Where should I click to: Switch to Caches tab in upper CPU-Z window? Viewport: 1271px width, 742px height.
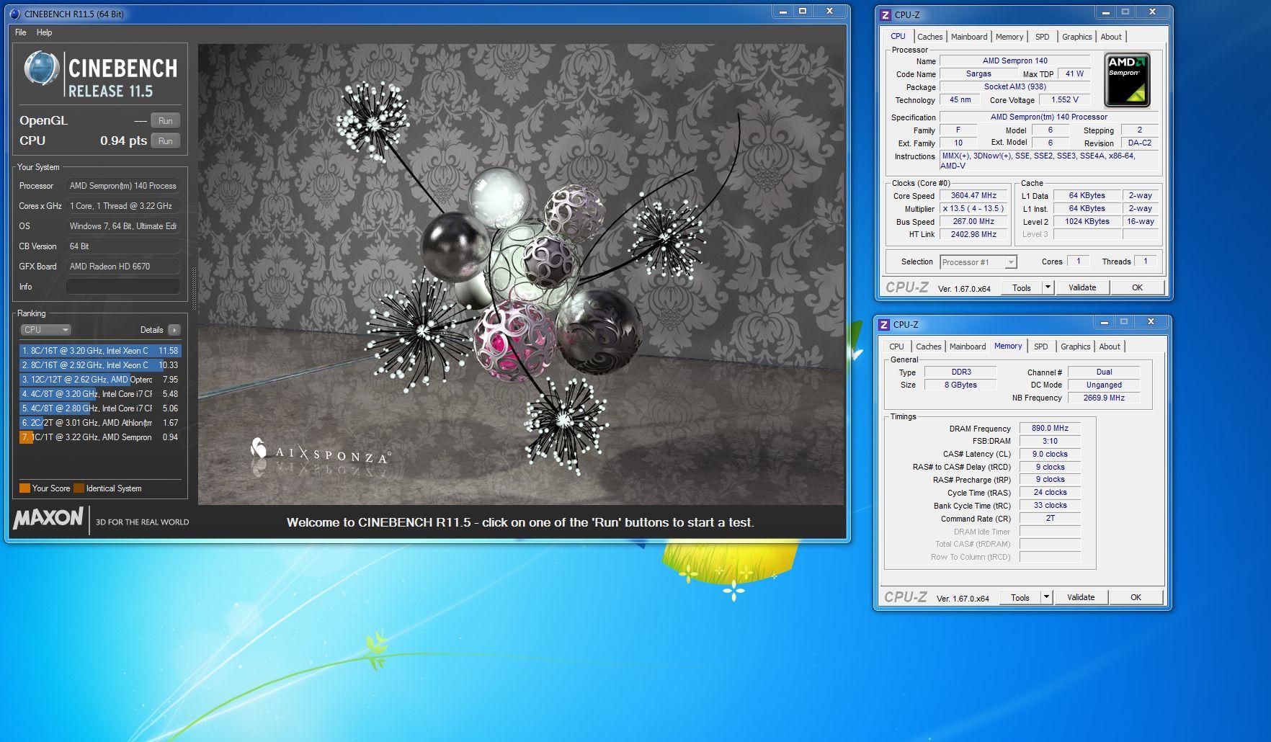tap(929, 37)
